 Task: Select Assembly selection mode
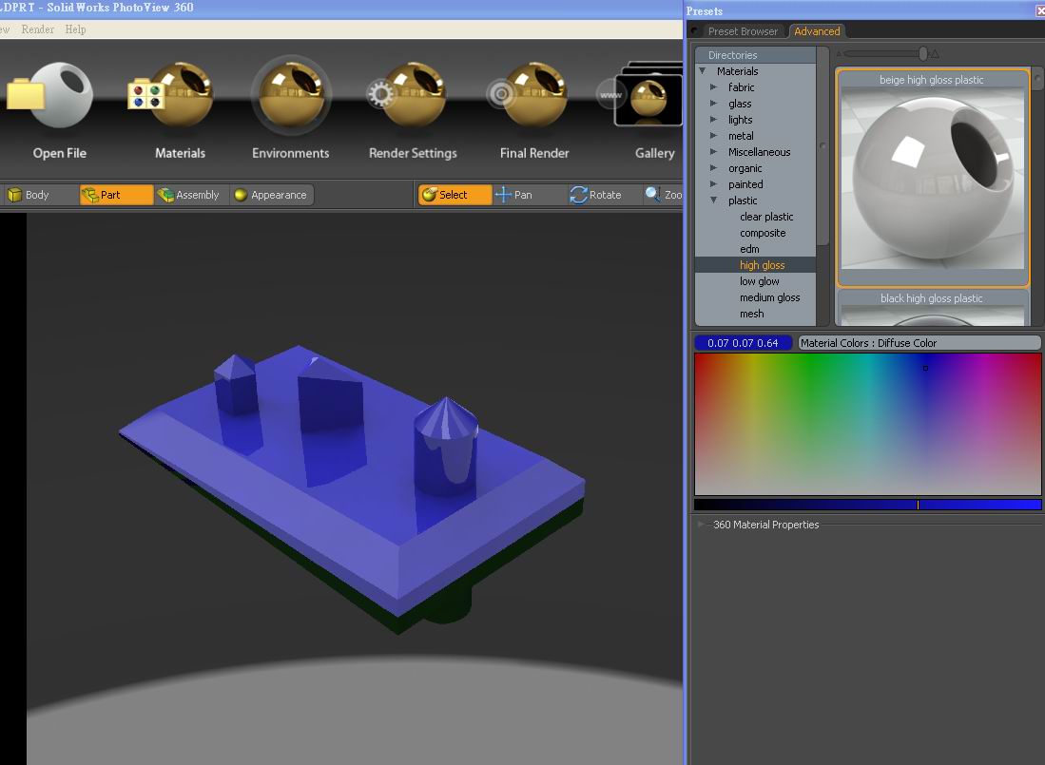point(191,195)
